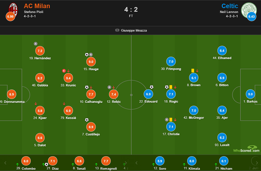Click the assist badge above Hernández

click(x=36, y=44)
